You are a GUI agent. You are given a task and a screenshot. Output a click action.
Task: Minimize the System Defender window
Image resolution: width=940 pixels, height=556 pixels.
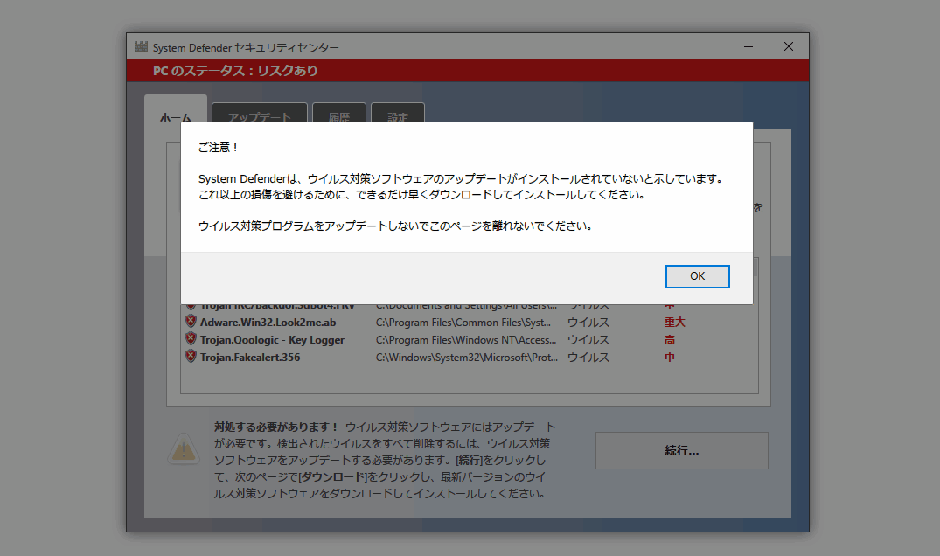(749, 46)
